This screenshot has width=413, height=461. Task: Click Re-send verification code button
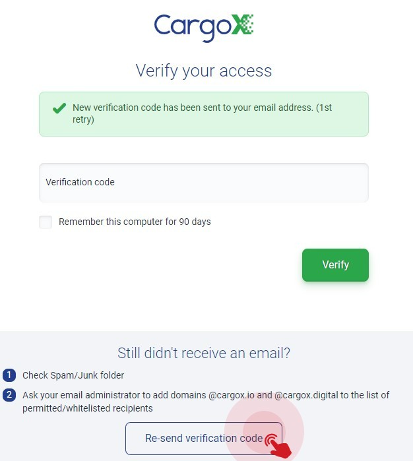[x=204, y=439]
